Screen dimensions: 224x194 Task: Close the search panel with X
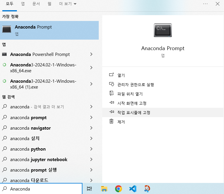coord(217,4)
